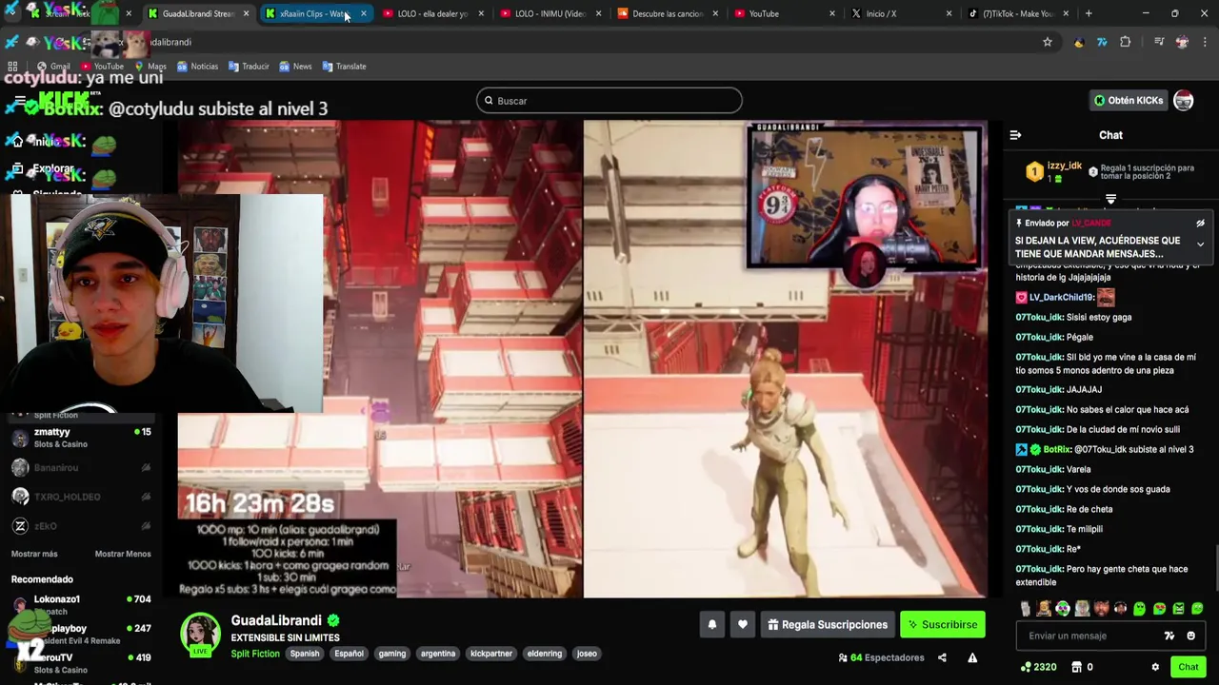Unpin the pinned chat message
The width and height of the screenshot is (1219, 685).
[x=1200, y=224]
